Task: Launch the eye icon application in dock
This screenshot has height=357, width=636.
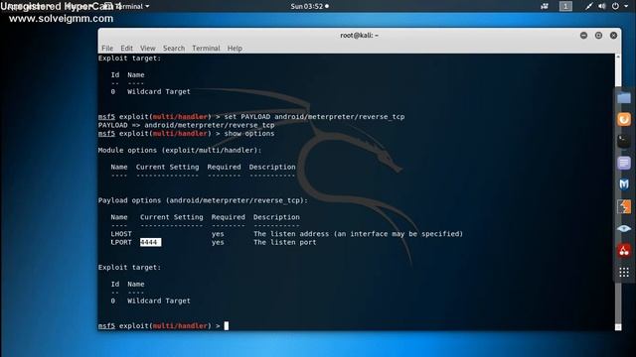Action: (624, 228)
